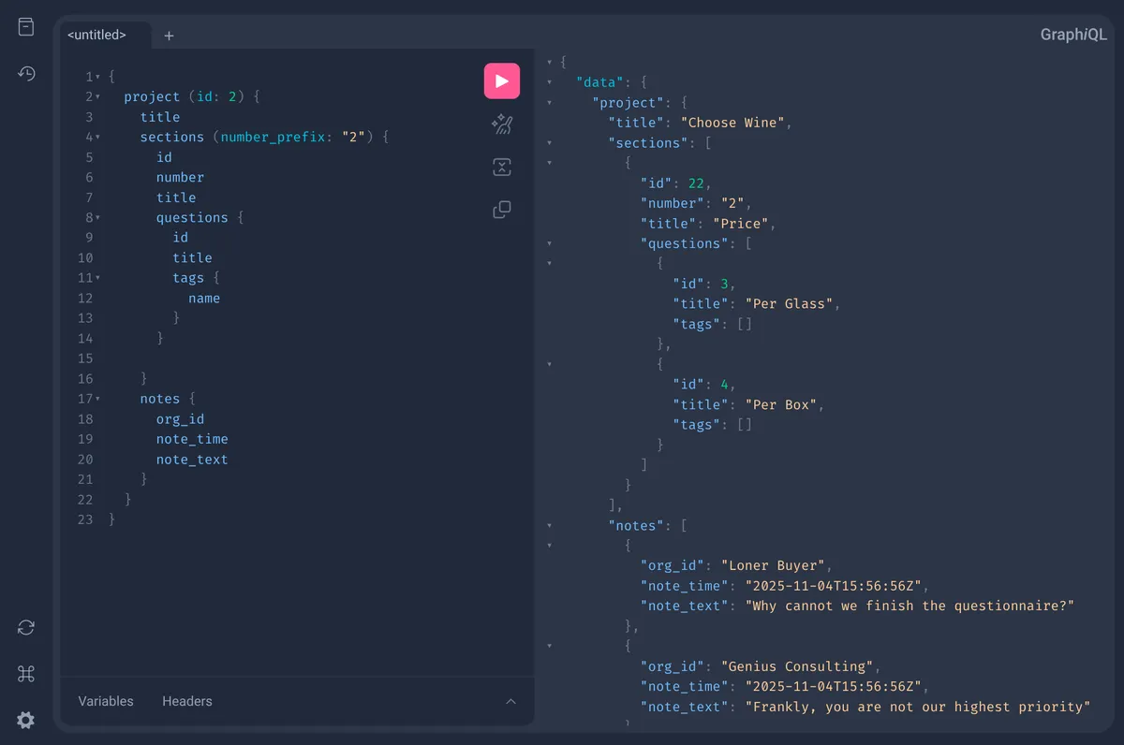Collapse the "notes" array

[x=550, y=525]
